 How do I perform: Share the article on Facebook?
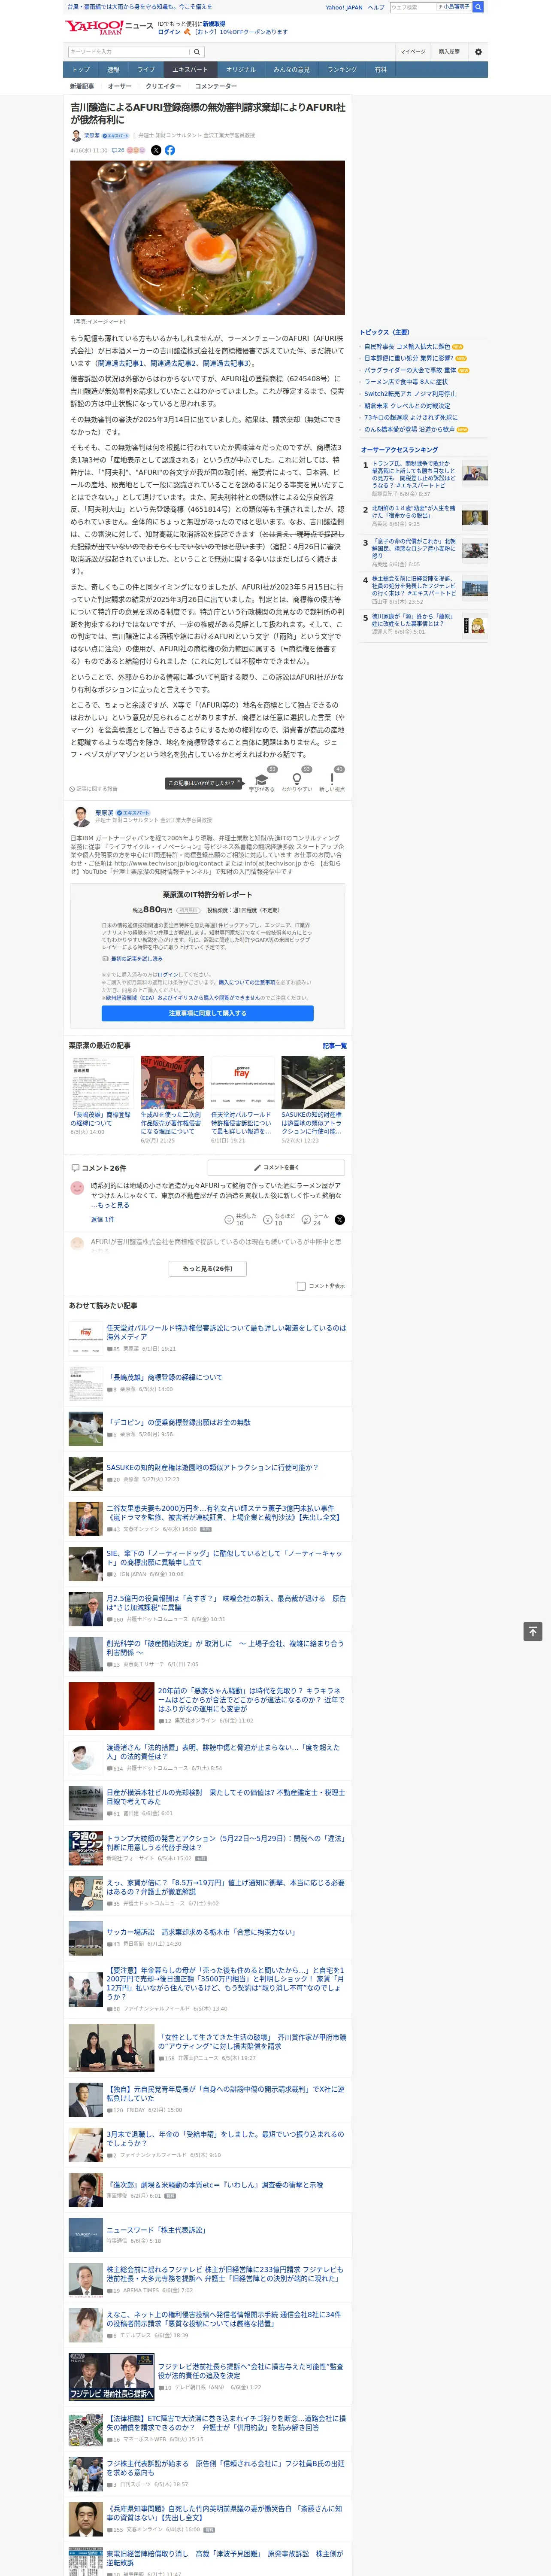coord(170,150)
